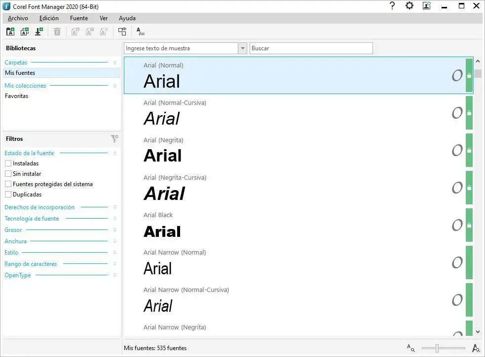Click the green lock status for Arial (Negrita-Cursiva)
Screen dimensions: 485x357
pyautogui.click(x=469, y=188)
